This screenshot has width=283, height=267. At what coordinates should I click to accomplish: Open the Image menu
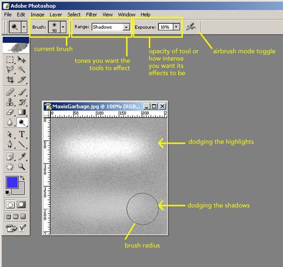click(x=38, y=14)
